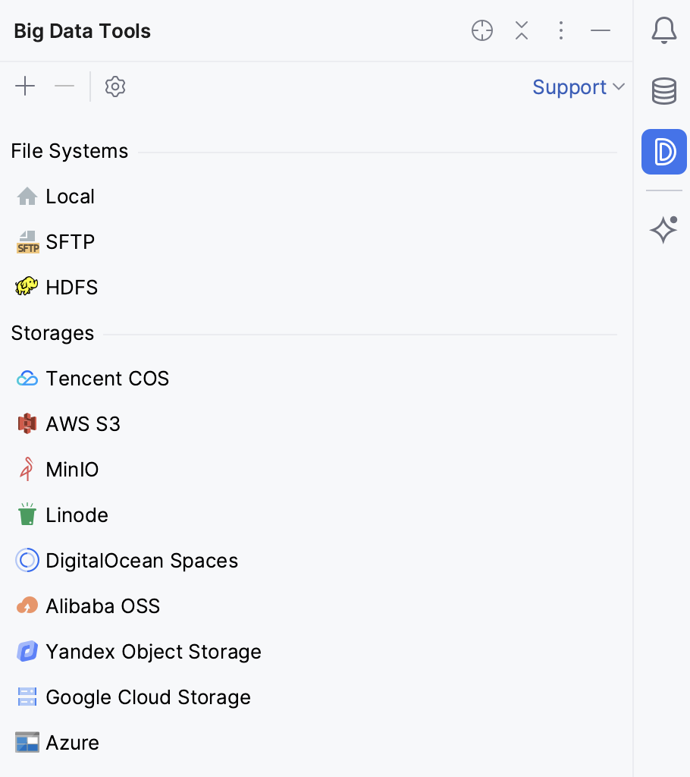Viewport: 690px width, 777px height.
Task: Click the locate target icon in titlebar
Action: click(x=482, y=30)
